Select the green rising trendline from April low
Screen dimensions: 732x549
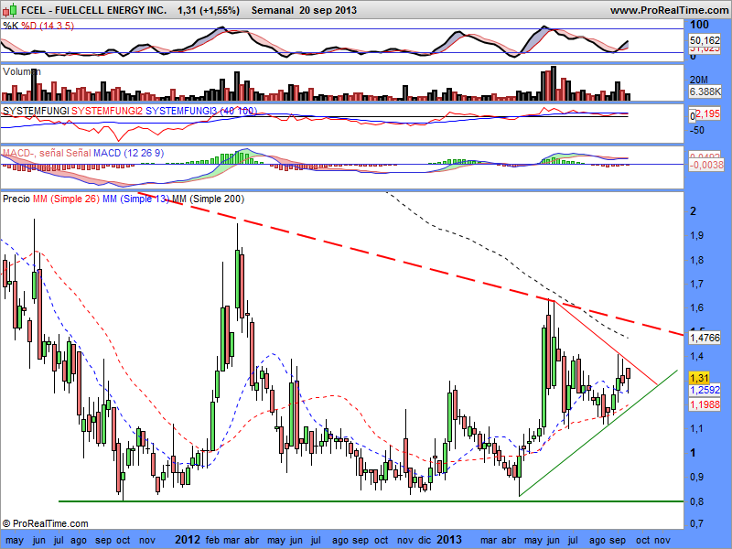click(x=598, y=433)
